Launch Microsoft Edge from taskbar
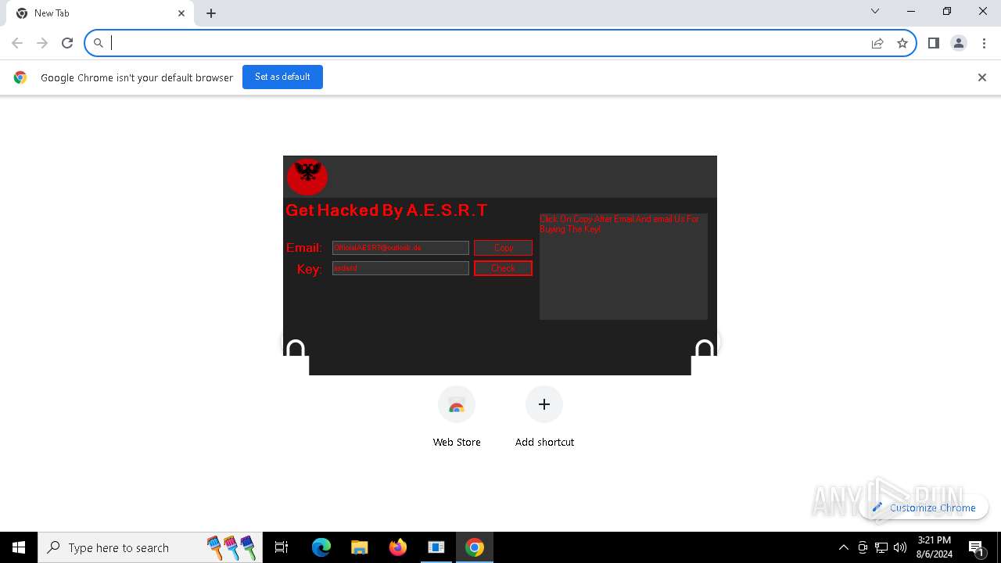This screenshot has width=1001, height=563. click(321, 547)
